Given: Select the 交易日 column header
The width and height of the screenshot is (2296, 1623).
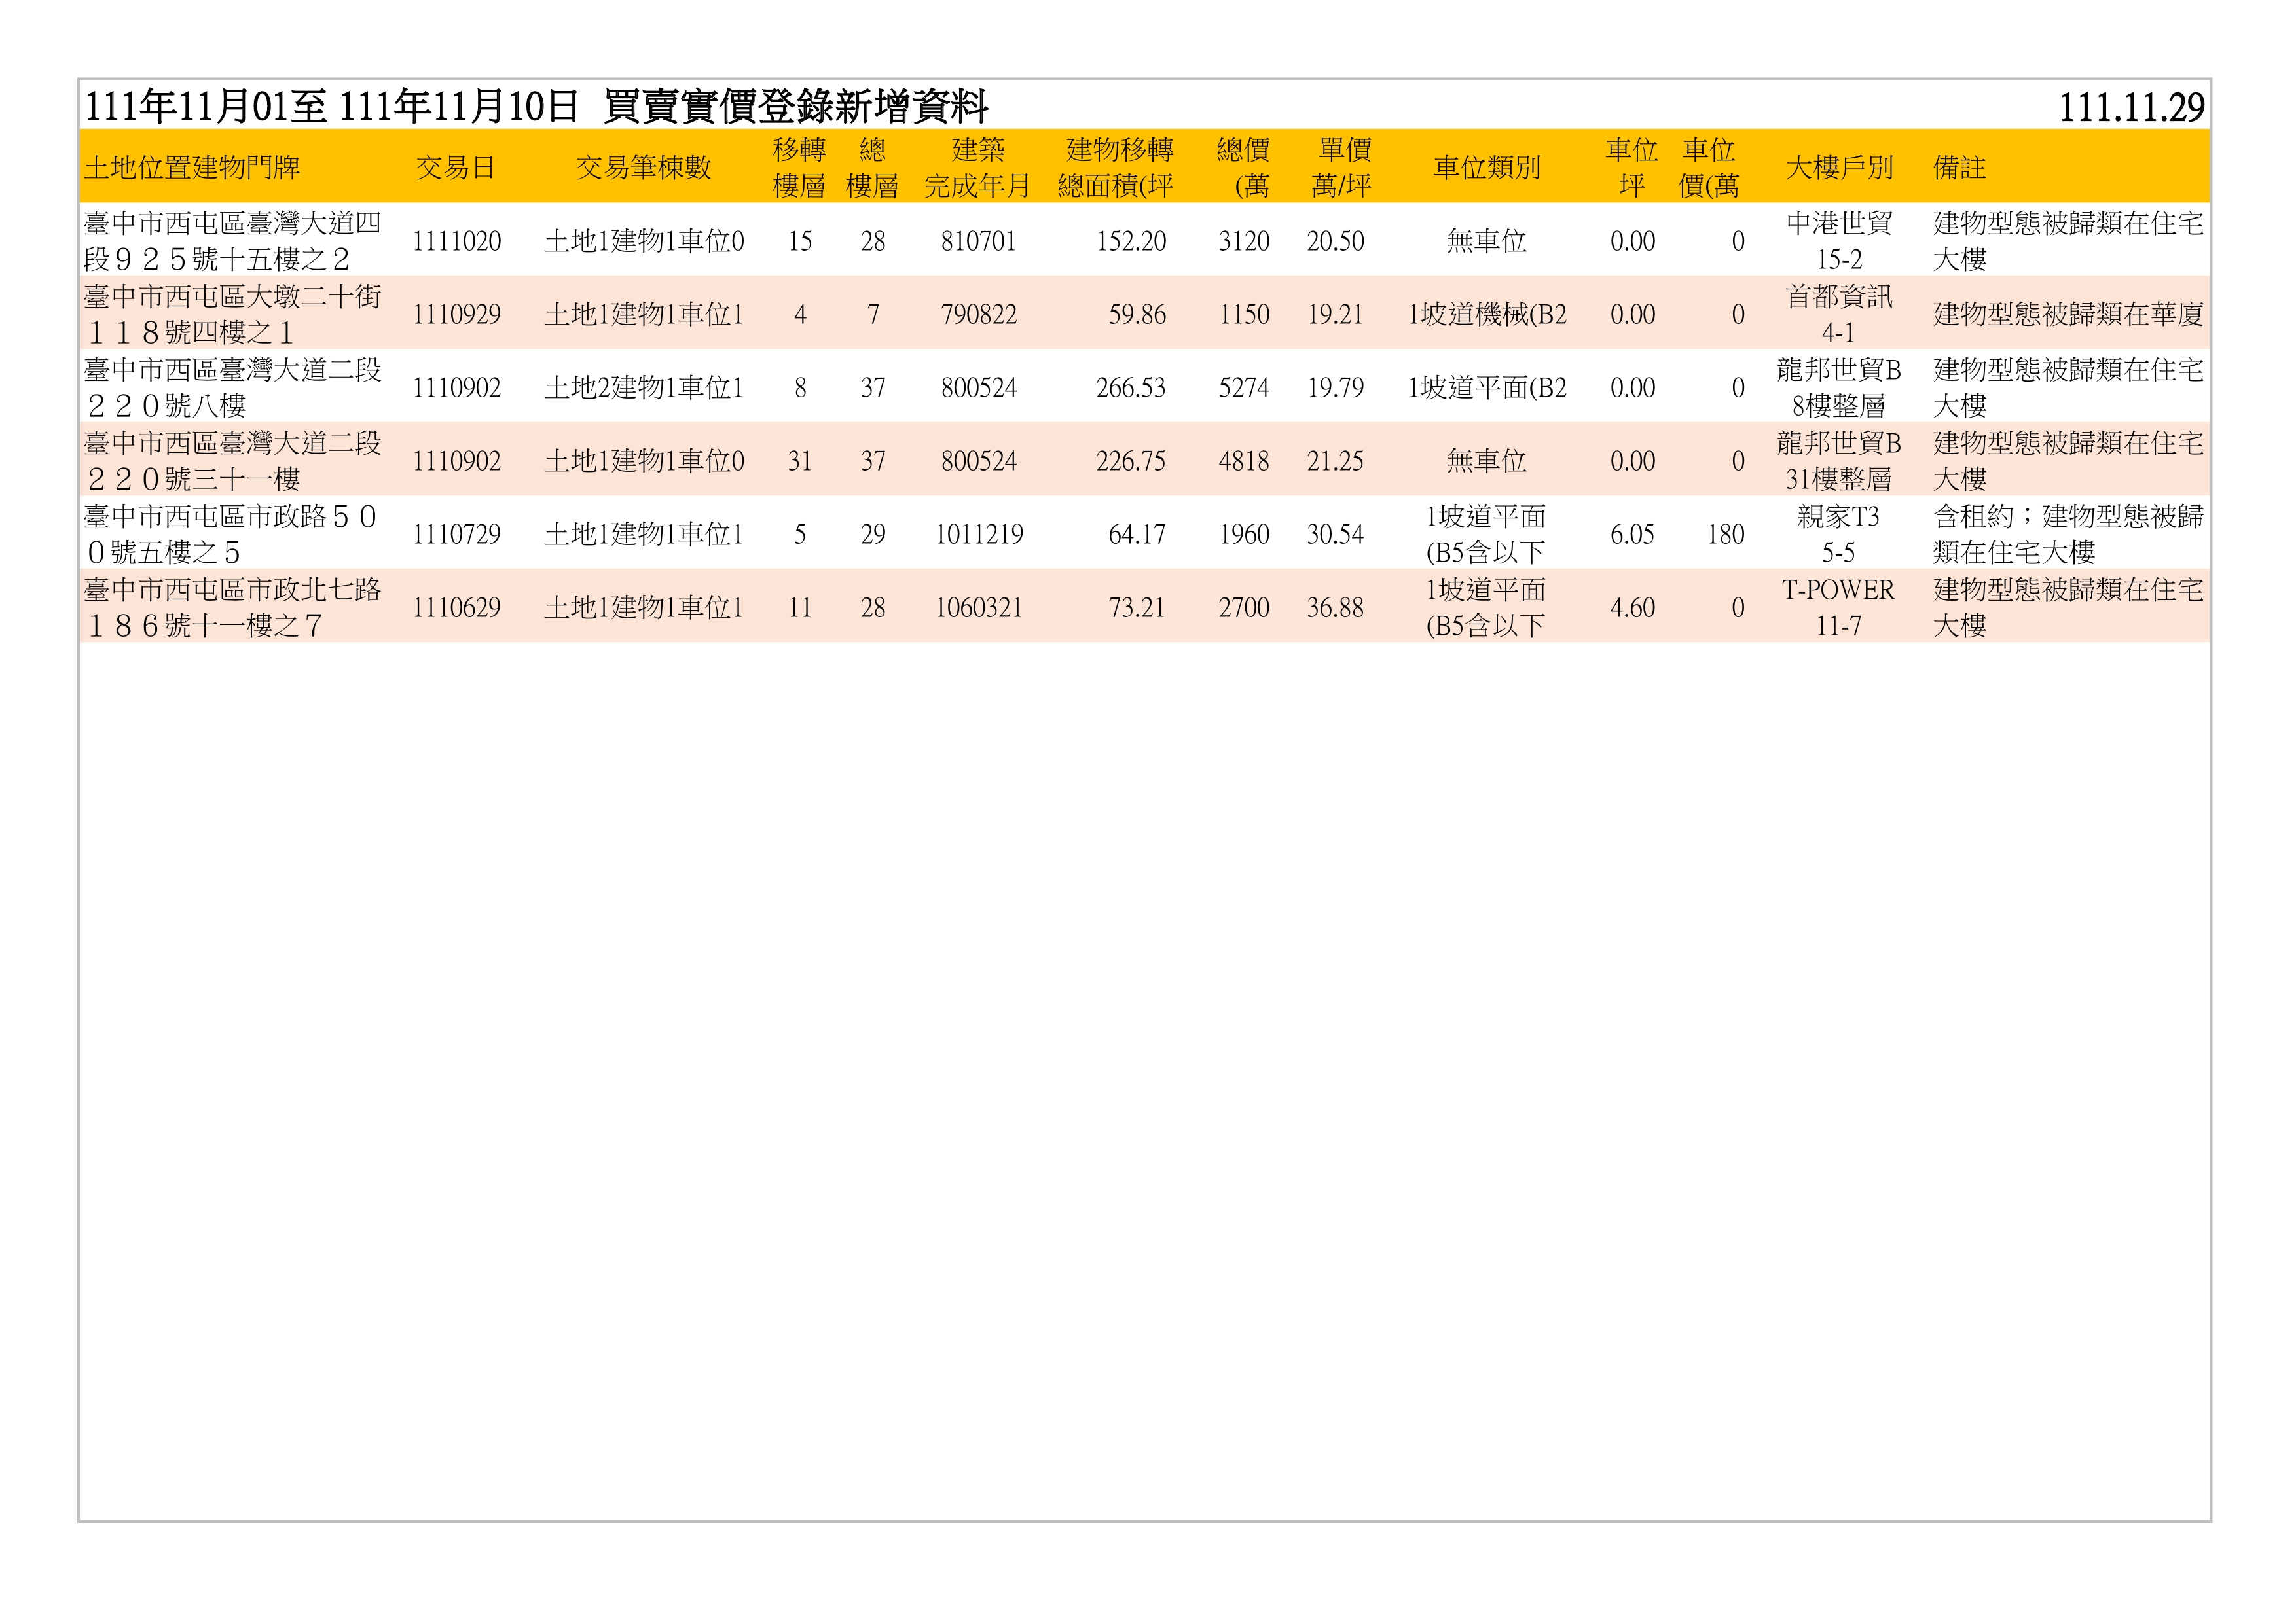Looking at the screenshot, I should (456, 167).
